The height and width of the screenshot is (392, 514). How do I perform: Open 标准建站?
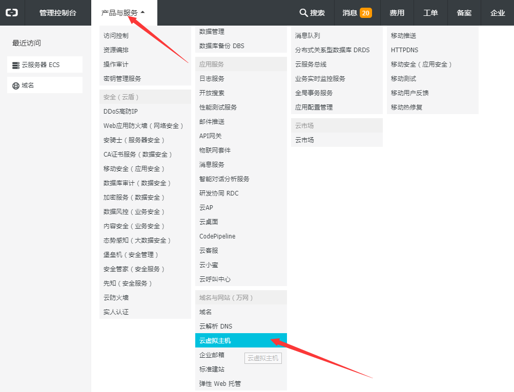pyautogui.click(x=212, y=369)
